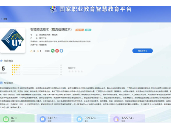The height and width of the screenshot is (128, 171).
Task: Open the 详情 breadcrumb link
Action: click(x=5, y=19)
